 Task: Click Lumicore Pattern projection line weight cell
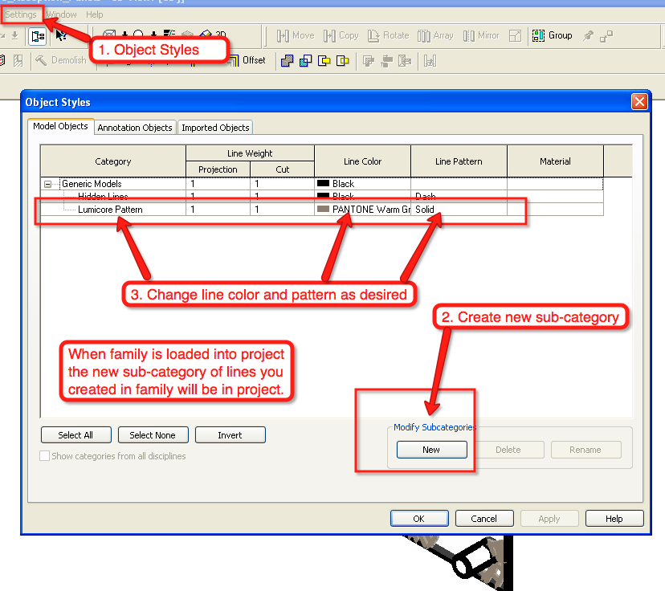(218, 209)
